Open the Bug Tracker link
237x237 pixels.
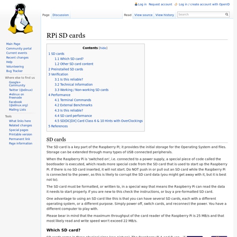click(x=14, y=71)
